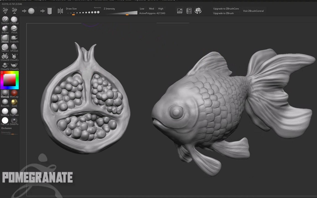317x198 pixels.
Task: Select the Slash3 brush
Action: pyautogui.click(x=5, y=47)
